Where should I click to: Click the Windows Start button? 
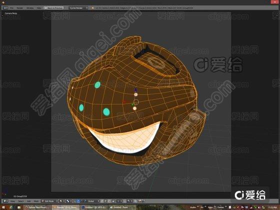tap(3, 207)
